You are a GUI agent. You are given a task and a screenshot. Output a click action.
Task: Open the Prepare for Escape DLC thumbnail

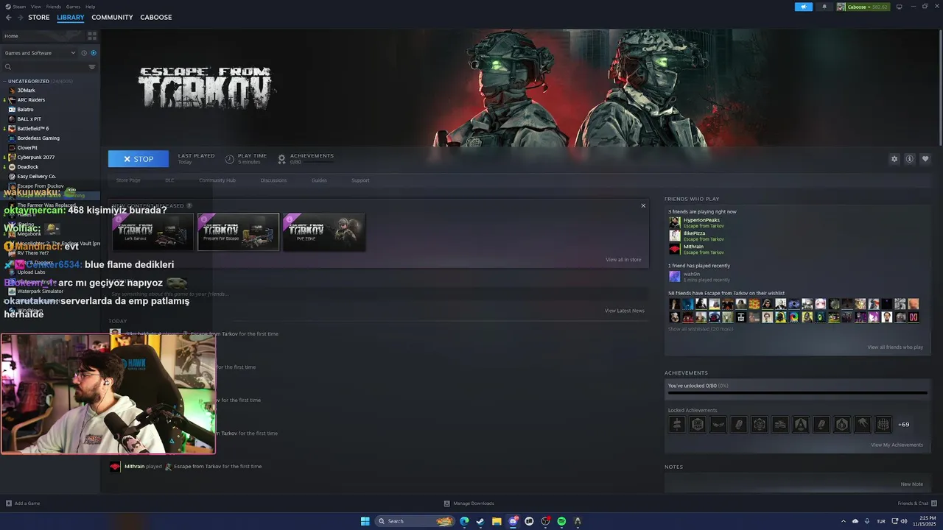click(238, 232)
